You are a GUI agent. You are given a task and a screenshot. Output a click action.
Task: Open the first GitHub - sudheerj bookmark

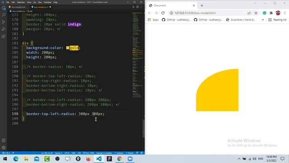[x=176, y=19]
